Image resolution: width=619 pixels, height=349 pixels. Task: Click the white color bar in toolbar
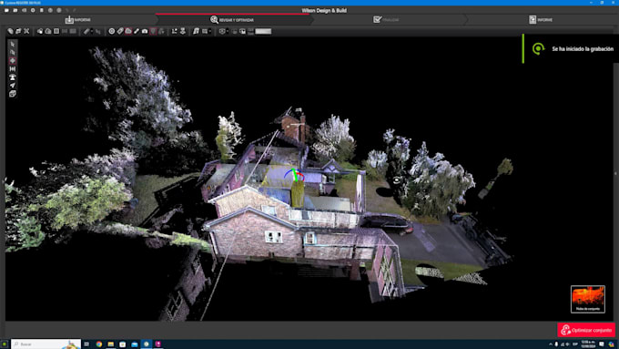tap(263, 31)
